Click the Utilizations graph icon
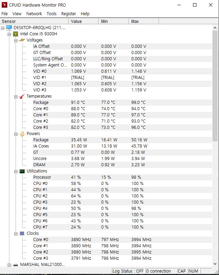Image resolution: width=219 pixels, height=275 pixels. click(22, 171)
